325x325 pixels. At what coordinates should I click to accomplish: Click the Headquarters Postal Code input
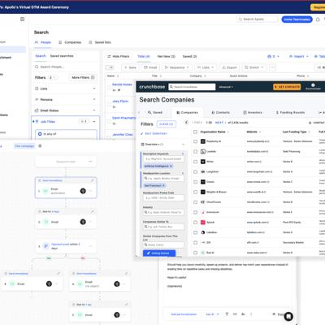pos(163,198)
